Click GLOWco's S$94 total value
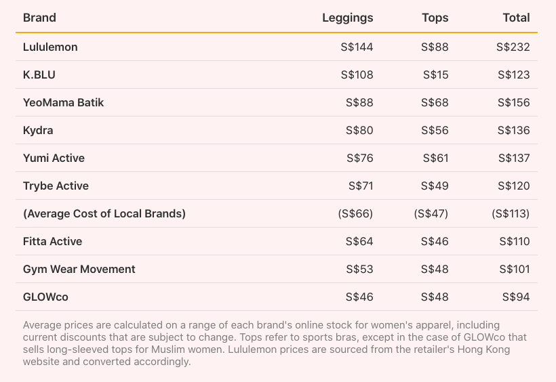 coord(516,297)
